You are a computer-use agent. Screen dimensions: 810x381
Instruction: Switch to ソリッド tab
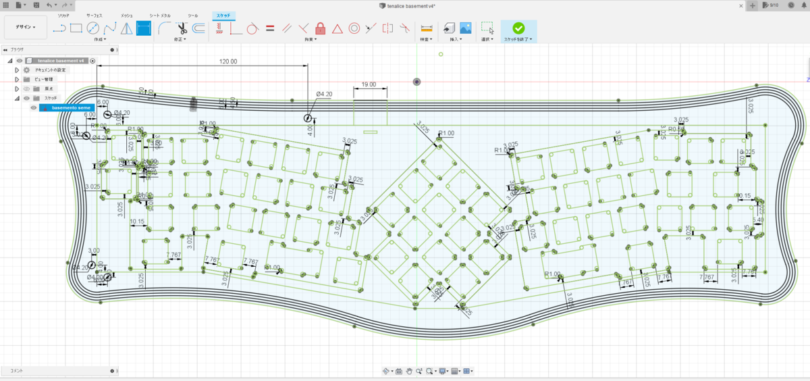pyautogui.click(x=63, y=14)
